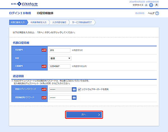Click the 次へ button
Image resolution: width=168 pixels, height=132 pixels.
(84, 115)
